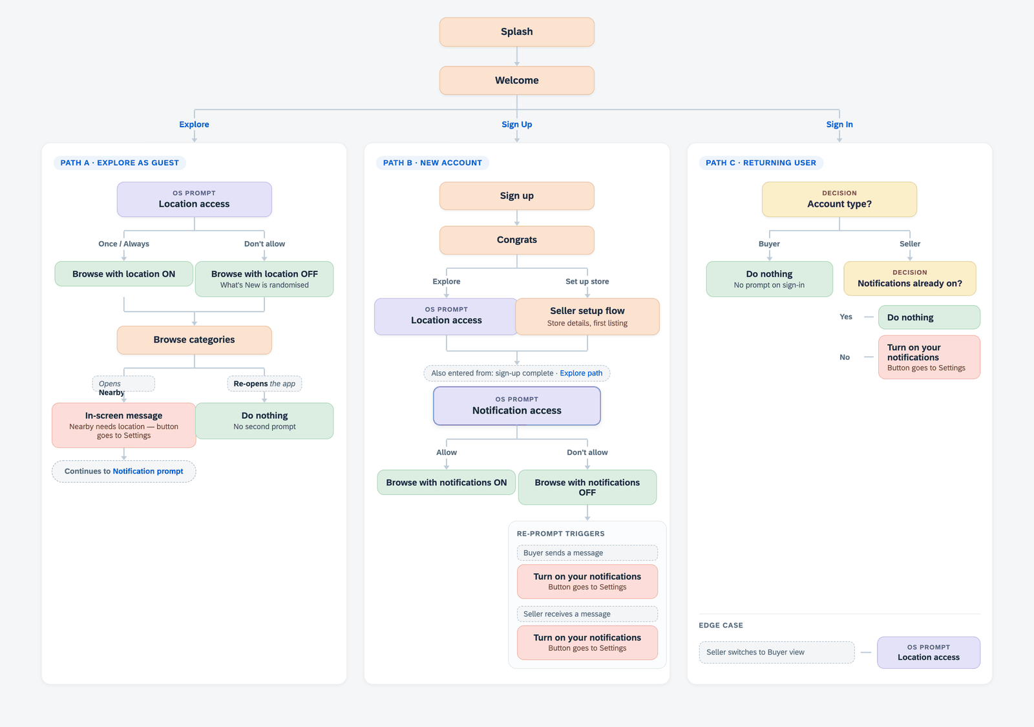Click the 'Edge case' heading
The height and width of the screenshot is (727, 1034).
[x=721, y=626]
